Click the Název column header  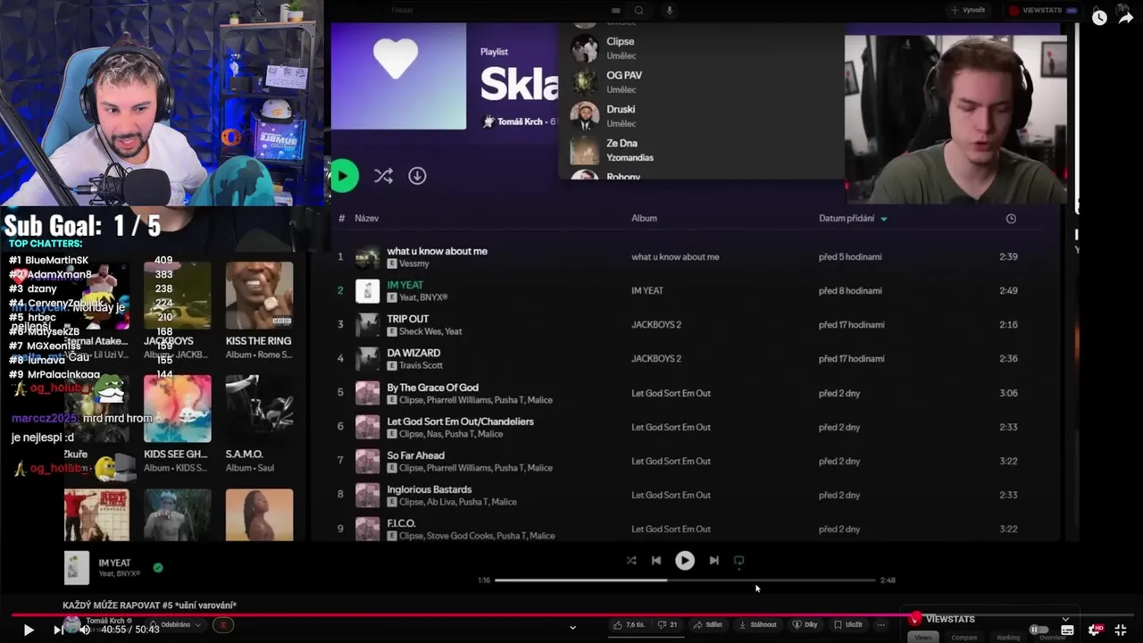(366, 218)
